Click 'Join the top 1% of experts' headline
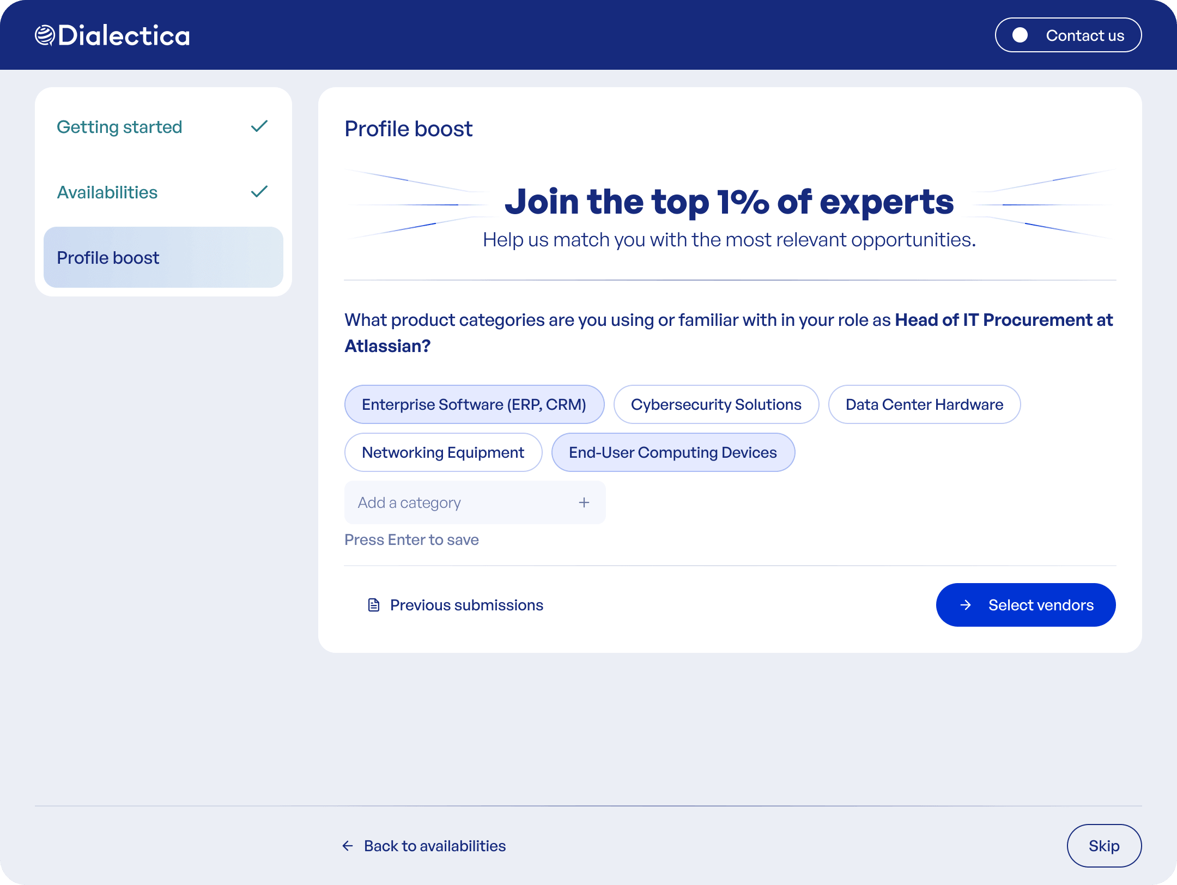The image size is (1177, 885). pyautogui.click(x=729, y=202)
